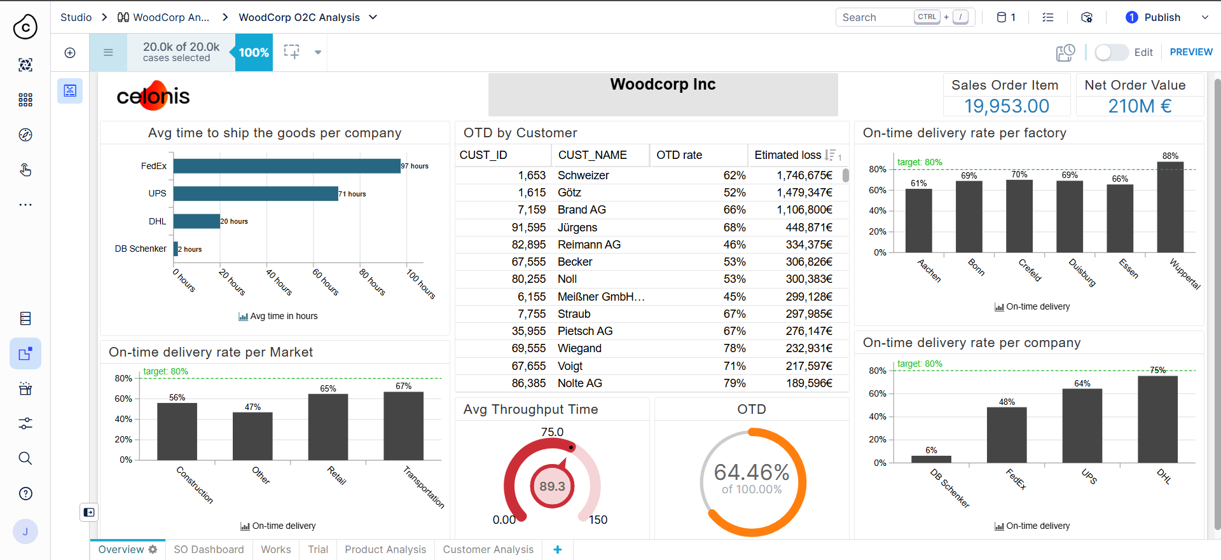Open the user avatar J

[25, 531]
